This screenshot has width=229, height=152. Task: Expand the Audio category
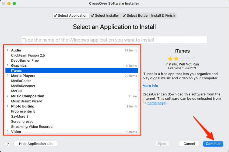coord(8,50)
